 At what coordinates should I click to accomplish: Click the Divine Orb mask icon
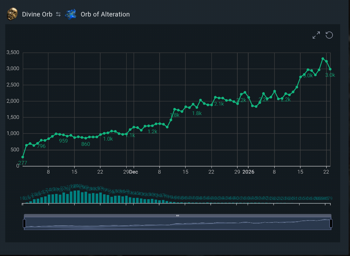click(x=12, y=14)
